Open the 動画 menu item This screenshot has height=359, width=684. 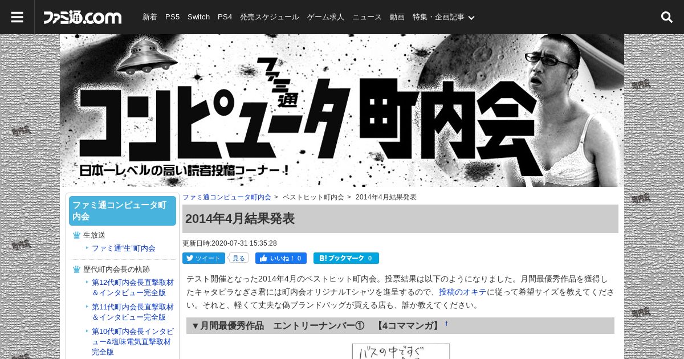[x=397, y=17]
